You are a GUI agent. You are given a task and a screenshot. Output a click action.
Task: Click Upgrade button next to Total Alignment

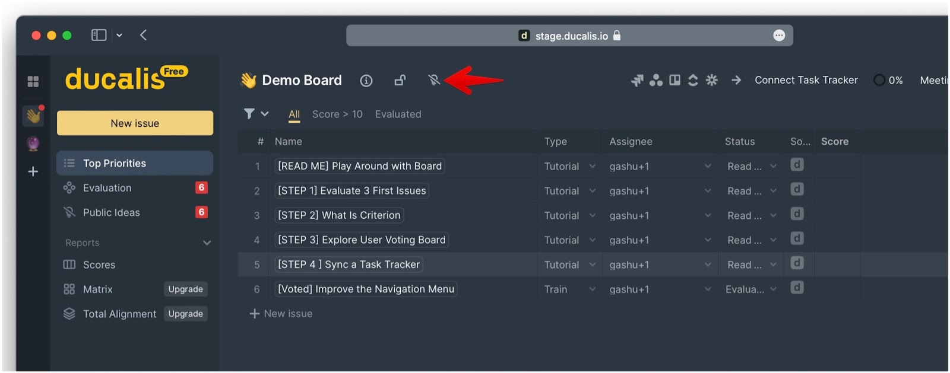185,314
